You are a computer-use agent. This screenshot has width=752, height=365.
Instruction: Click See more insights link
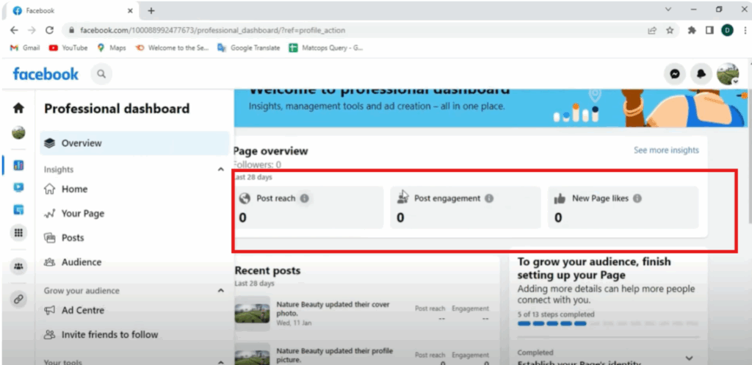tap(666, 150)
